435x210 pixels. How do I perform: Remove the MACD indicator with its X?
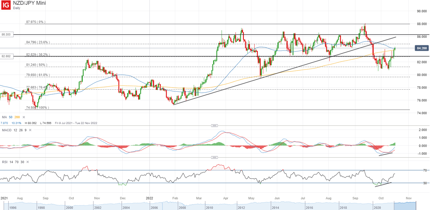[x=30, y=130]
